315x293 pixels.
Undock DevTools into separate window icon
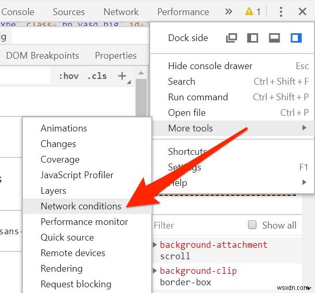[x=231, y=38]
